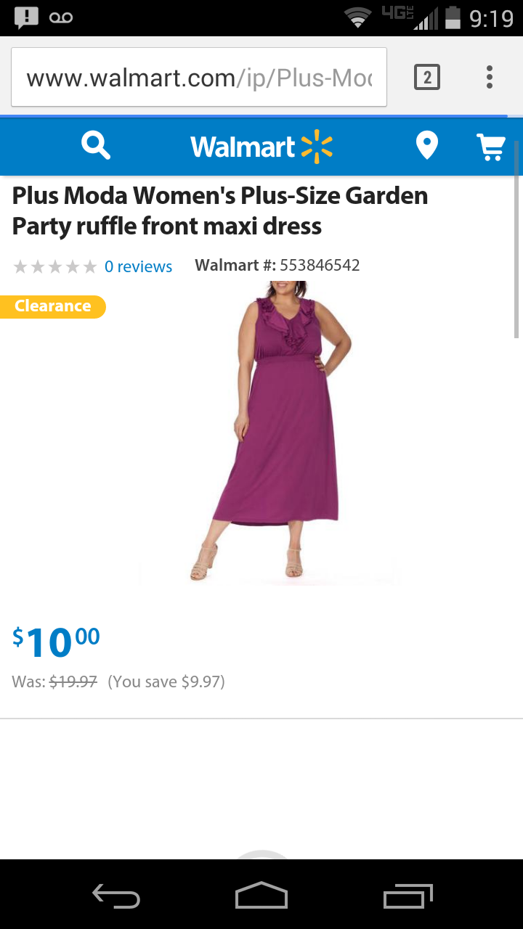The width and height of the screenshot is (523, 929).
Task: Open the 0 reviews link
Action: click(138, 266)
